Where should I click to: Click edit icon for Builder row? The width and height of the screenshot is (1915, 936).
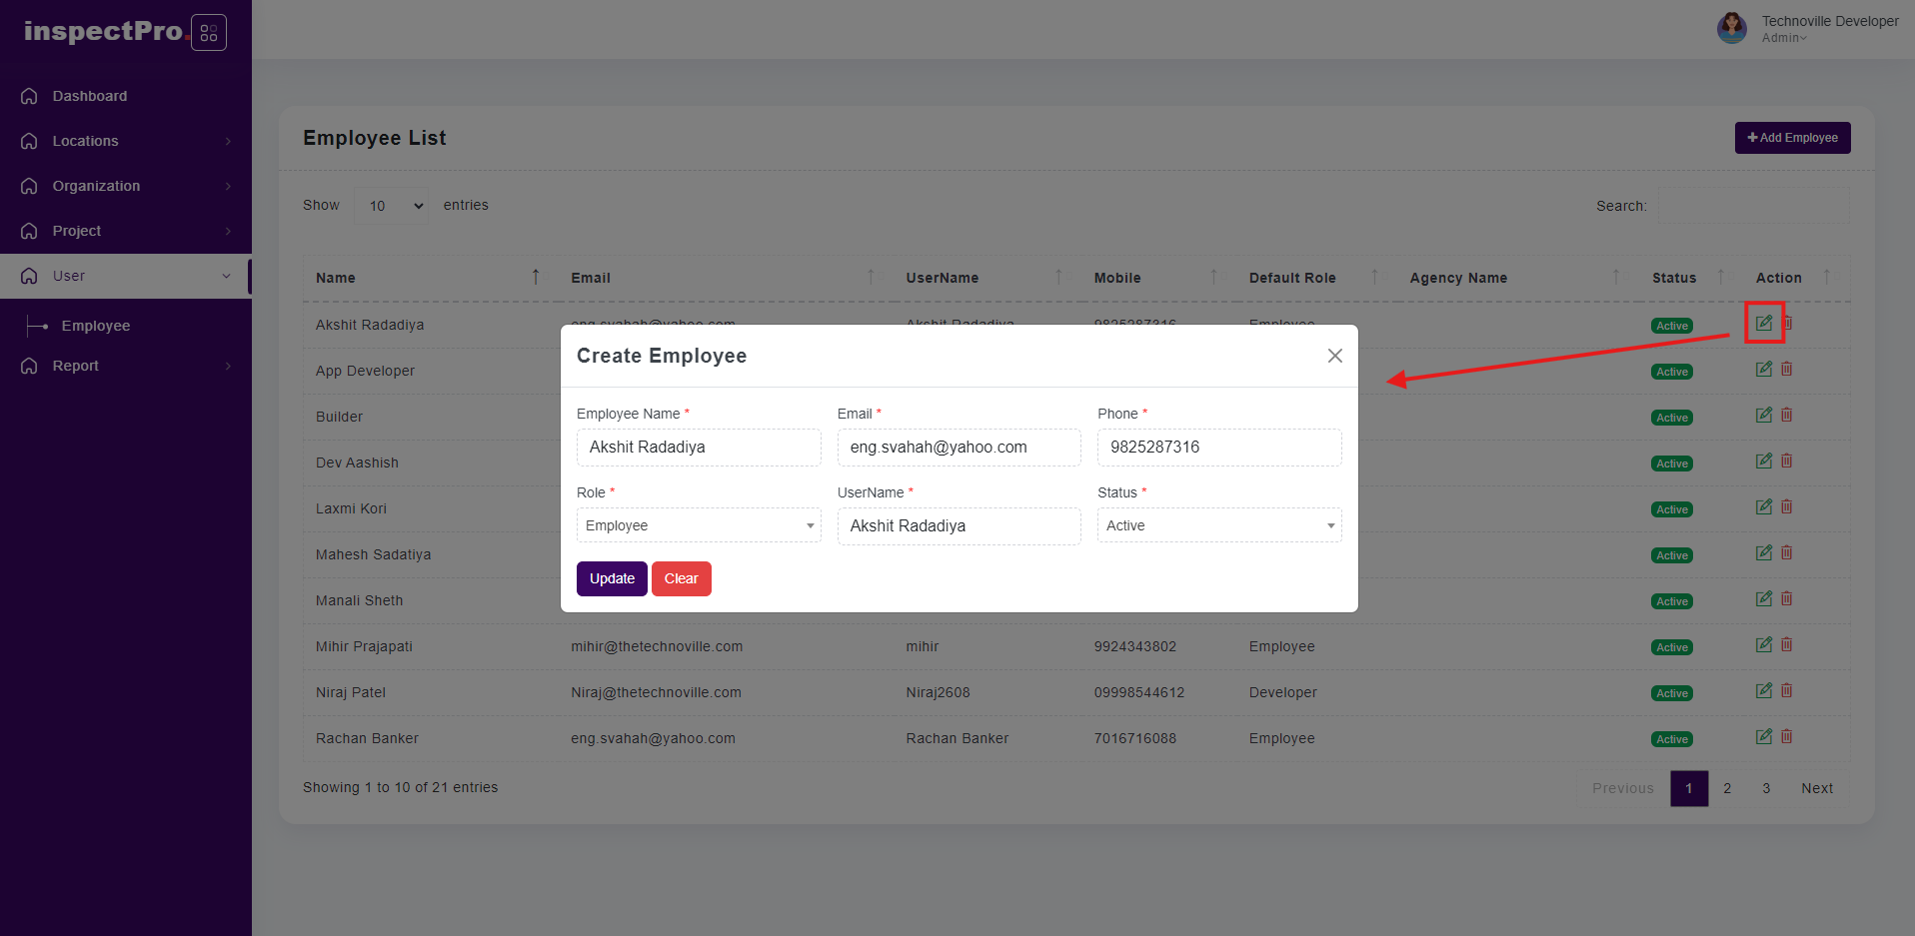(x=1764, y=416)
